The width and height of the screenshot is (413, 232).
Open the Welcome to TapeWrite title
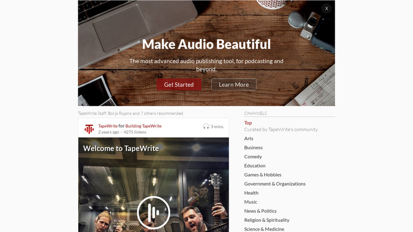pos(121,148)
